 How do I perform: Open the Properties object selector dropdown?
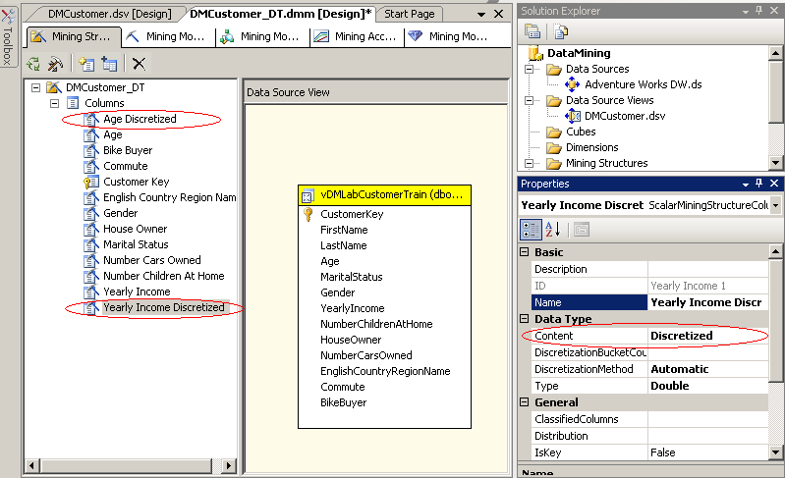[x=775, y=205]
